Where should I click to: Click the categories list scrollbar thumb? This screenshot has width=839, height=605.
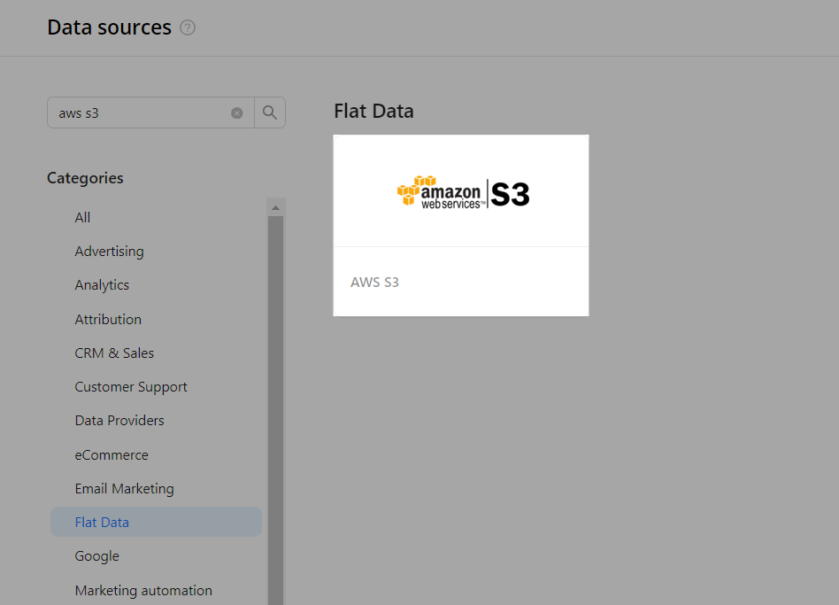click(x=275, y=411)
